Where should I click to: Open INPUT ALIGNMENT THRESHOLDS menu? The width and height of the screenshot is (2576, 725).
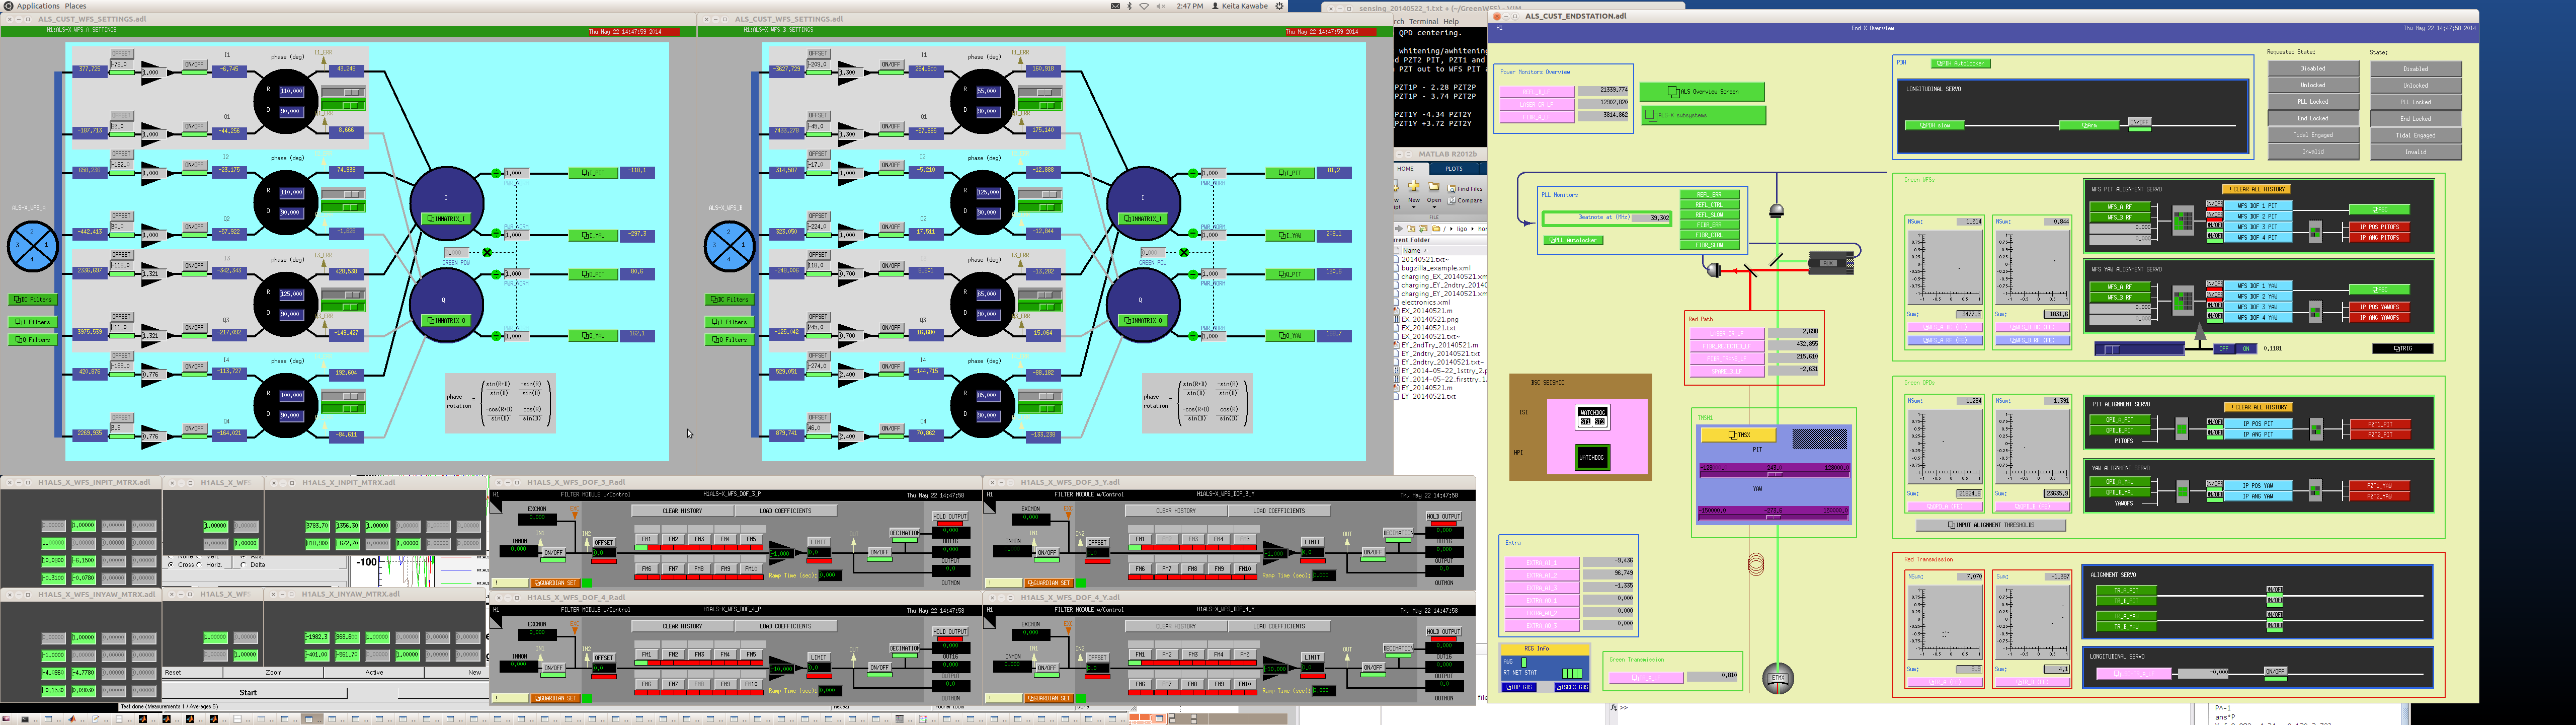1991,525
